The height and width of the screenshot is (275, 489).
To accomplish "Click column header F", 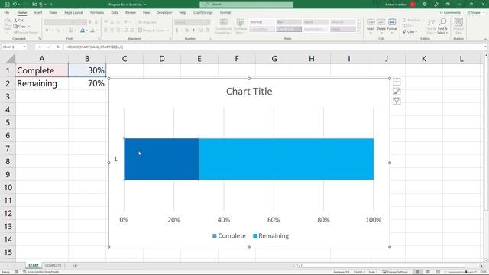I will (x=237, y=59).
